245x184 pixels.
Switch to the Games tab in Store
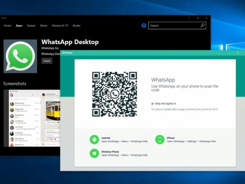pos(31,26)
